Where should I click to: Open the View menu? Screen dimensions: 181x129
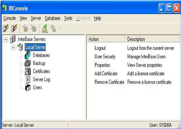click(x=23, y=18)
